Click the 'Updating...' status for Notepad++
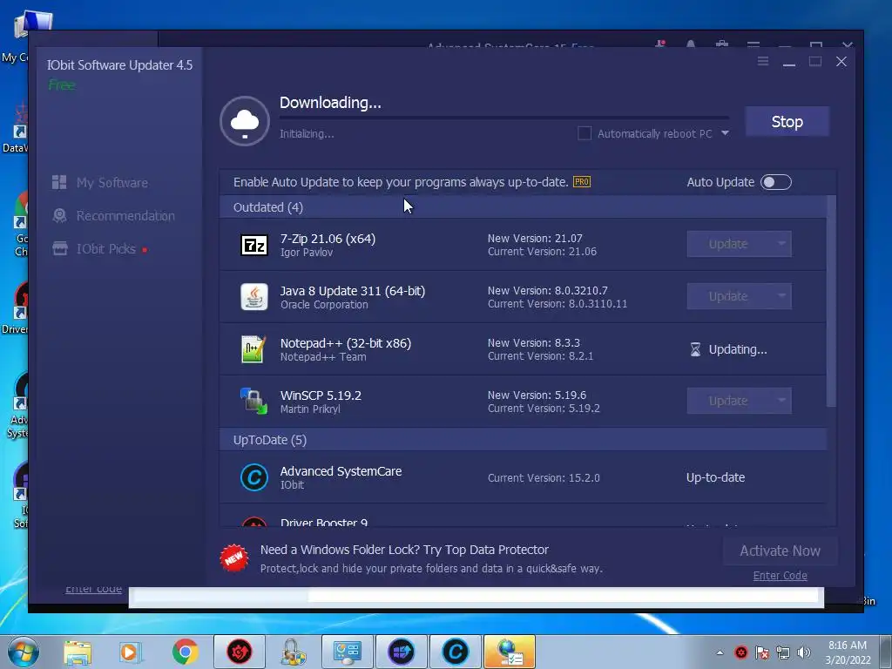Viewport: 892px width, 669px height. pos(738,349)
